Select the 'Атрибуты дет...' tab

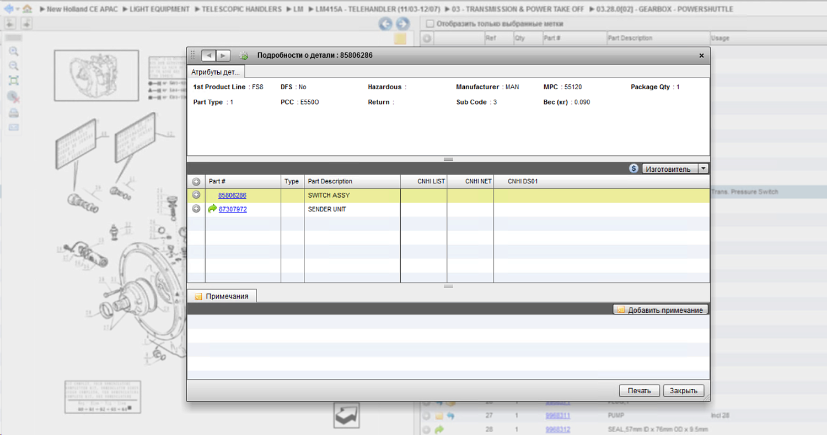click(216, 72)
